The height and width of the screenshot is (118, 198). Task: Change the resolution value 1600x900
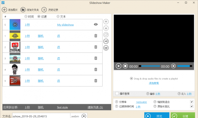click(x=141, y=102)
